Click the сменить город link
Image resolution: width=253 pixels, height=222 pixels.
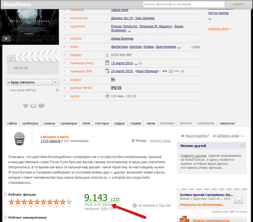click(x=160, y=141)
